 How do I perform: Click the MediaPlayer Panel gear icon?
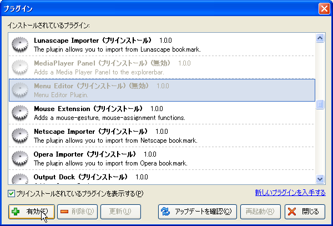[x=20, y=67]
